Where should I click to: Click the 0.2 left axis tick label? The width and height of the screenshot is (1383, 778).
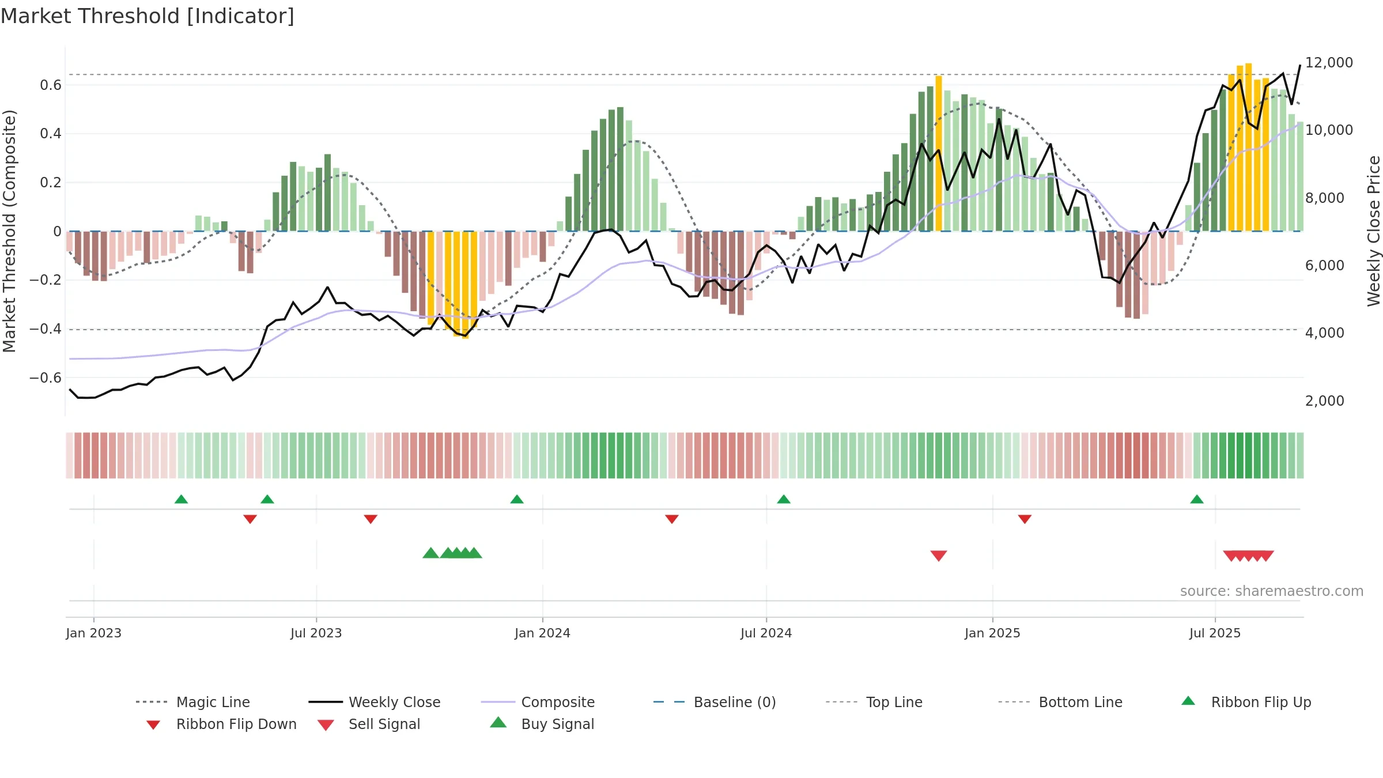51,182
